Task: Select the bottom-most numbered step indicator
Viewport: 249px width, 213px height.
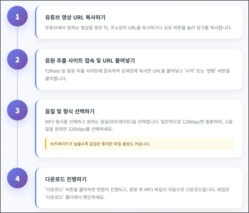Action: click(17, 179)
